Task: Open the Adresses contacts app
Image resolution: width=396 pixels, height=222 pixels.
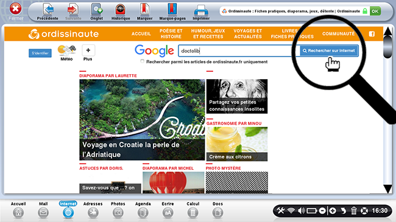Action: coord(93,210)
